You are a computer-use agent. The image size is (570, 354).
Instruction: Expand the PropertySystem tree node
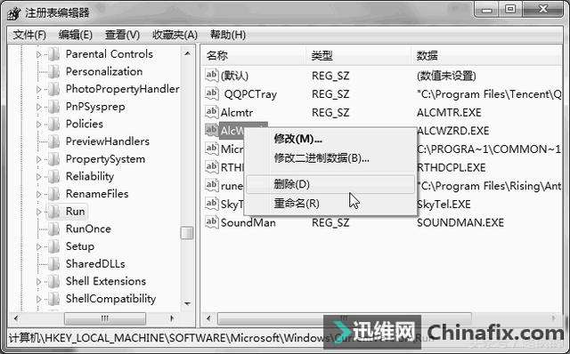coord(38,159)
